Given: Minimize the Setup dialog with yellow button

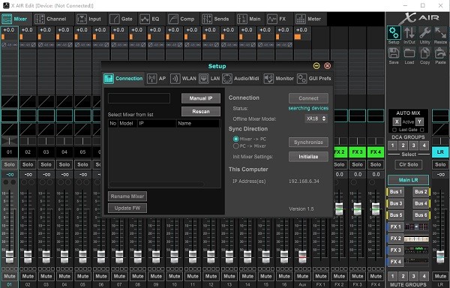Looking at the screenshot, I should [x=316, y=66].
